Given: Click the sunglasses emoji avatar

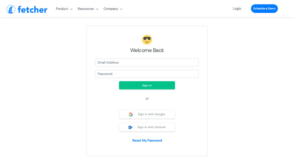Looking at the screenshot, I should pos(147,40).
